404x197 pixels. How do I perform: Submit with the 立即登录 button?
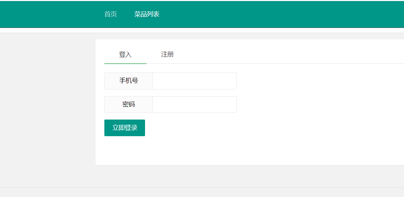[125, 128]
